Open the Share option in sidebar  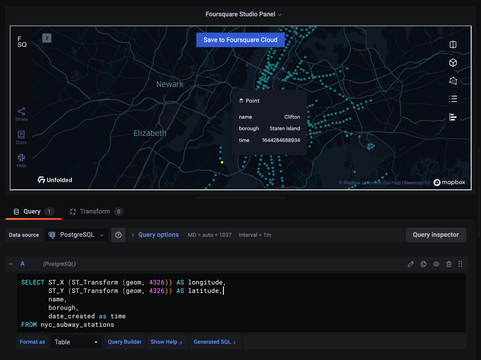point(21,114)
